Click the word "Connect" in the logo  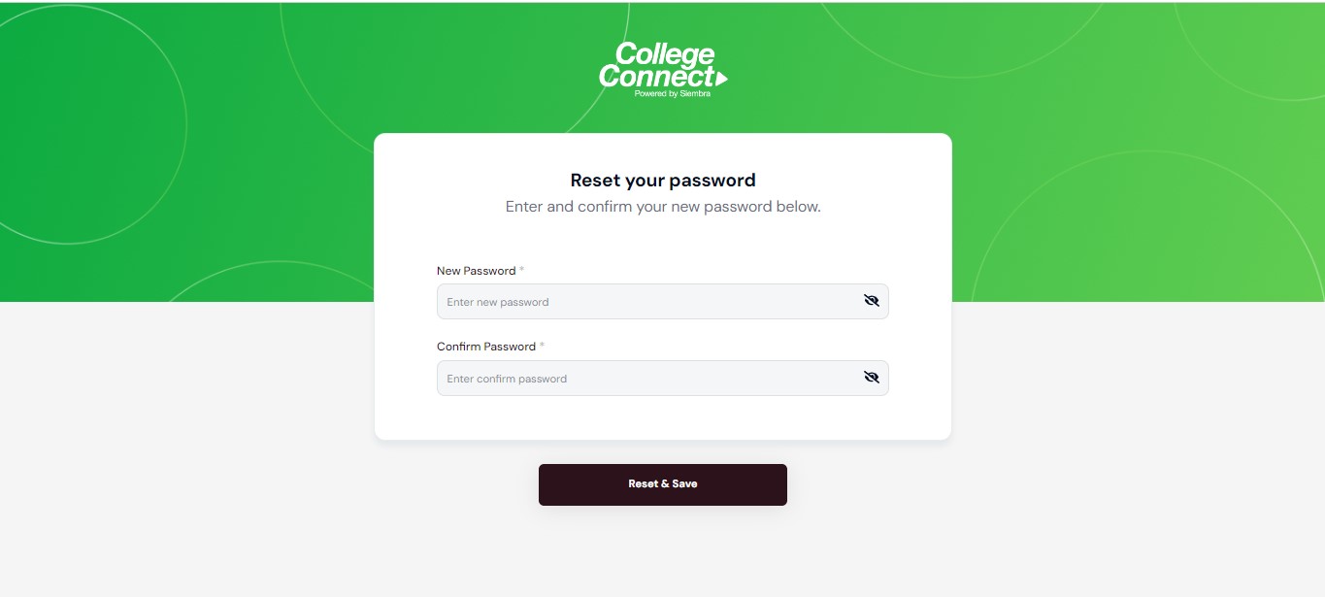[x=657, y=77]
